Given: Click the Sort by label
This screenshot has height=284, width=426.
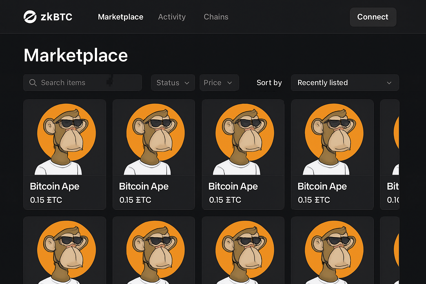Looking at the screenshot, I should click(269, 82).
